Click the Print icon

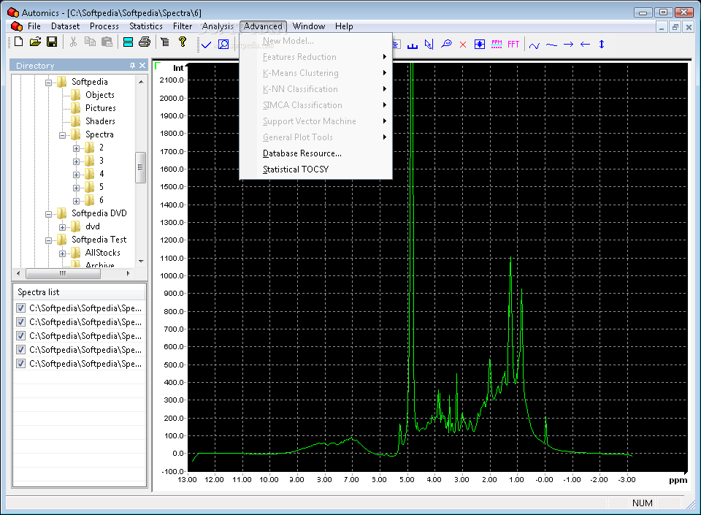tap(145, 42)
